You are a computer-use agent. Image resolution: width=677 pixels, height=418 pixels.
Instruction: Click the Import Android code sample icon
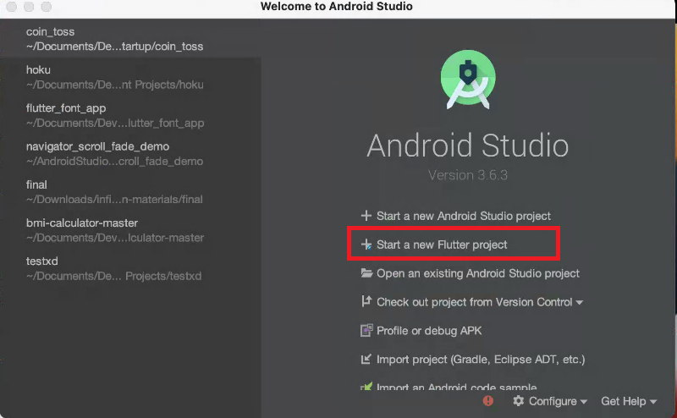366,386
